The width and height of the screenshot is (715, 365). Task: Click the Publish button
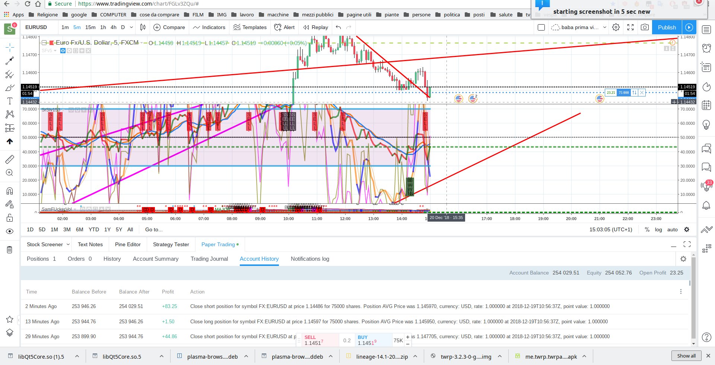point(667,27)
